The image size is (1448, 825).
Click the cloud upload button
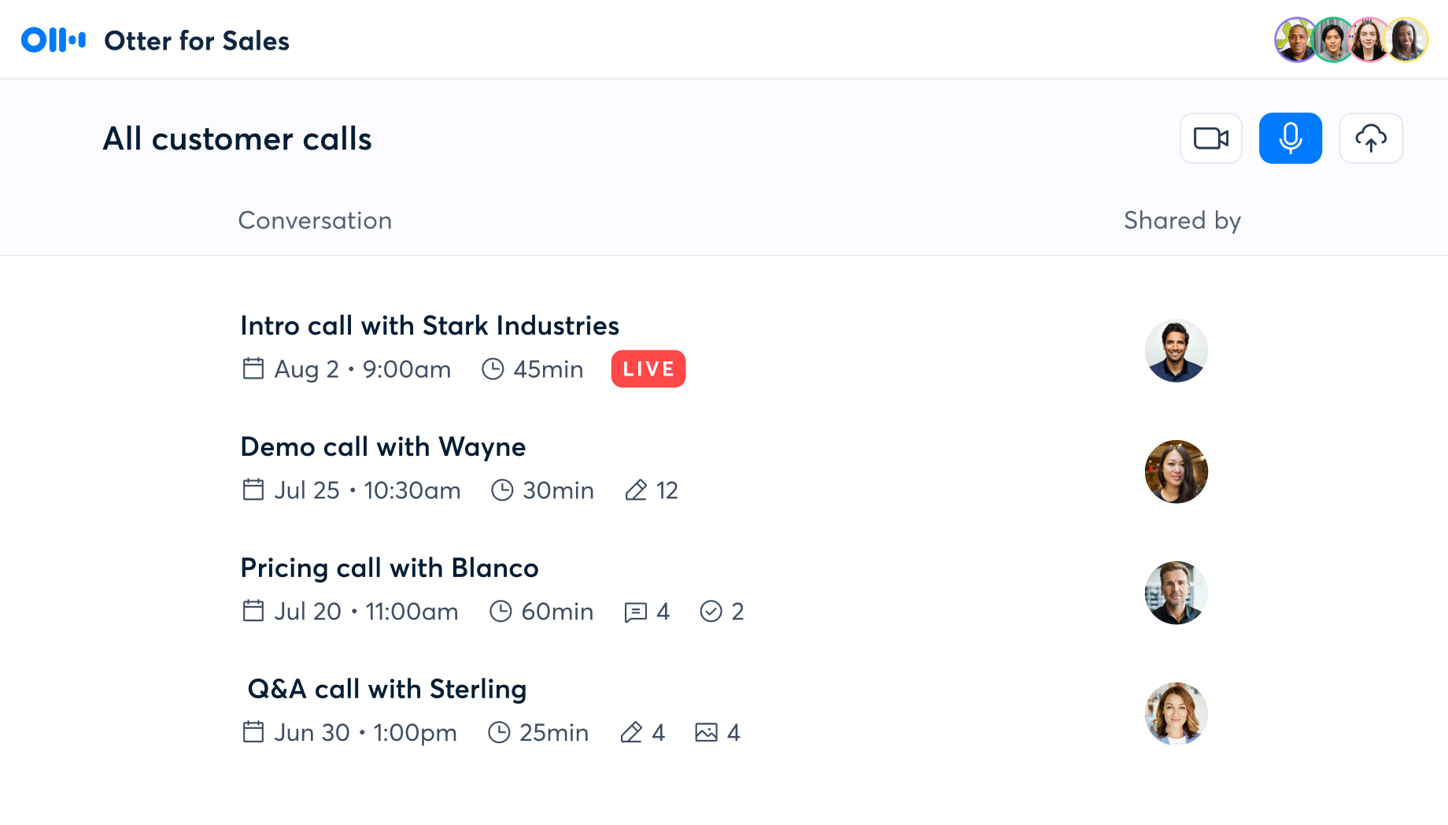[x=1370, y=139]
